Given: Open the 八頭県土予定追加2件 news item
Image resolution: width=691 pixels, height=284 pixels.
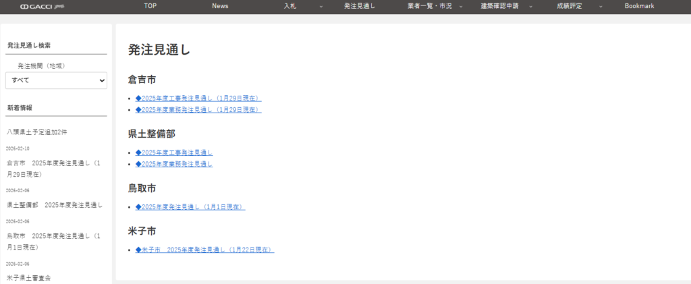Looking at the screenshot, I should coord(37,132).
